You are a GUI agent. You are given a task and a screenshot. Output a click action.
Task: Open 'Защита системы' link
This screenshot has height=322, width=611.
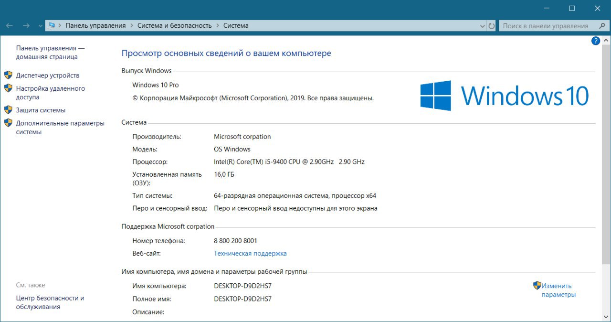(41, 110)
